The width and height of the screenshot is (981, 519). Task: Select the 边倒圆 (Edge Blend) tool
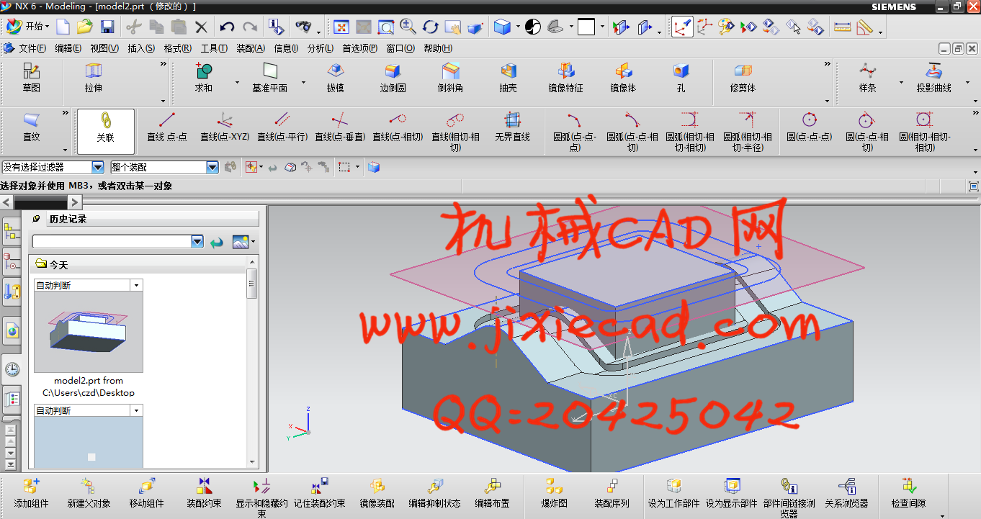(x=393, y=78)
